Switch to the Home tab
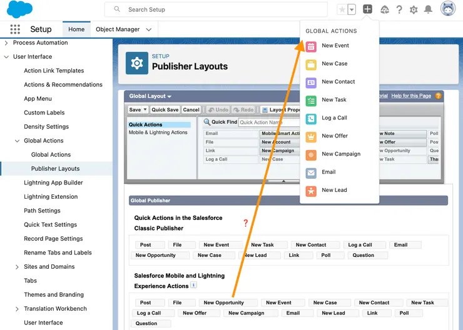The width and height of the screenshot is (463, 330). point(76,29)
